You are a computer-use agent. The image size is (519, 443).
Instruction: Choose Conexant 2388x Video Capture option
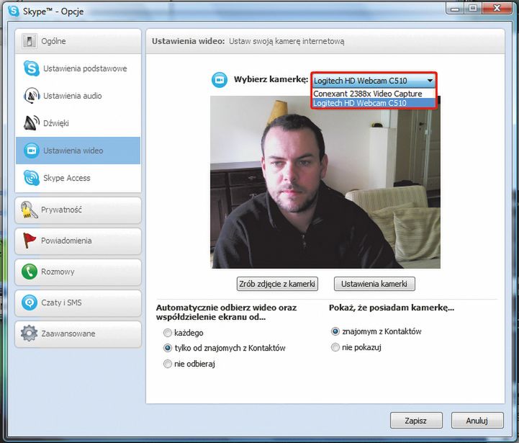click(x=374, y=94)
